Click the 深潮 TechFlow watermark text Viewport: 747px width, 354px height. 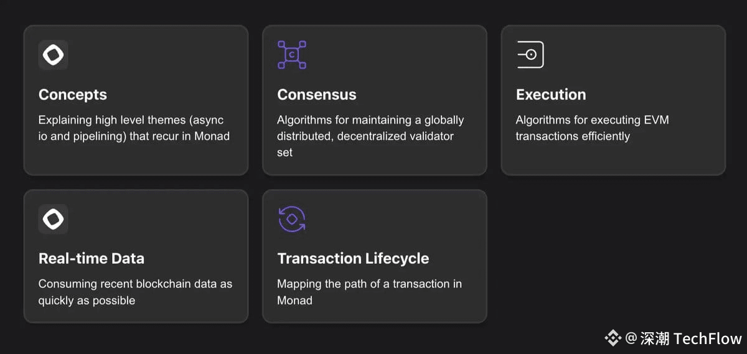(x=691, y=338)
